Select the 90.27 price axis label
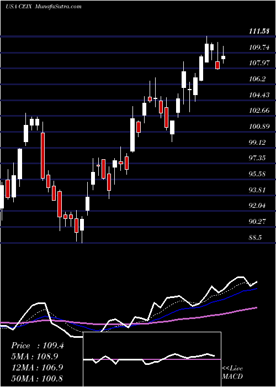The width and height of the screenshot is (276, 387). coord(258,222)
